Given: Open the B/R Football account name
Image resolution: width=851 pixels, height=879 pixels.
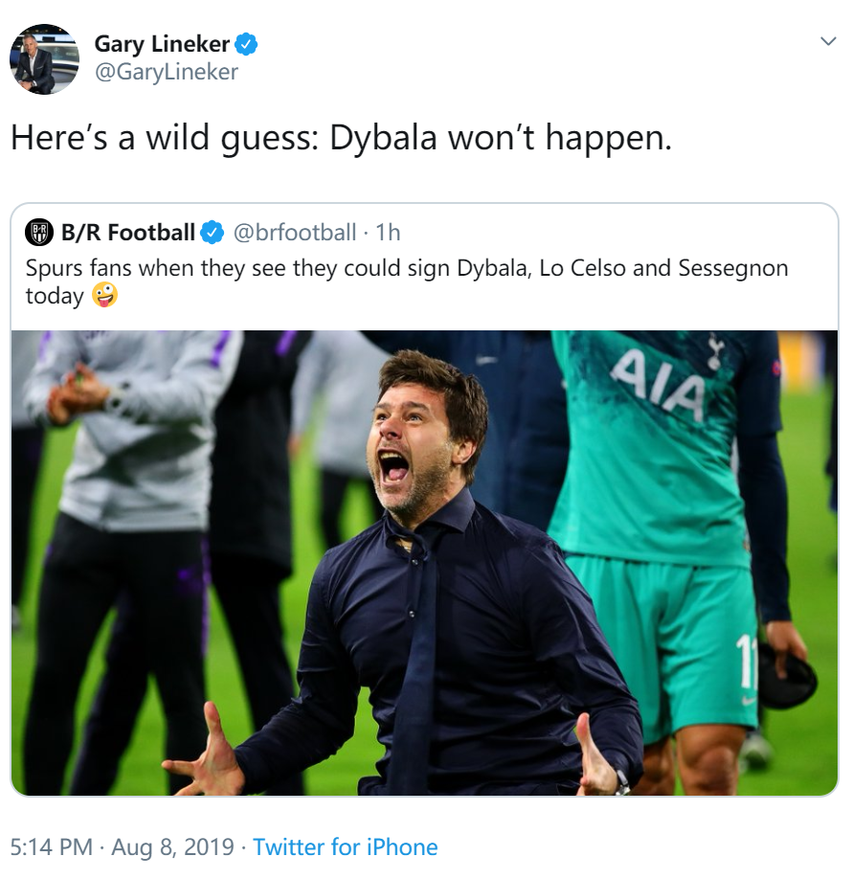Looking at the screenshot, I should click(x=128, y=232).
